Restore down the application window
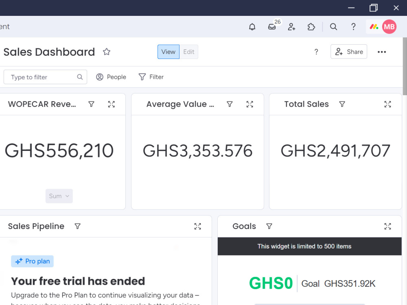Image resolution: width=407 pixels, height=305 pixels. pos(374,8)
